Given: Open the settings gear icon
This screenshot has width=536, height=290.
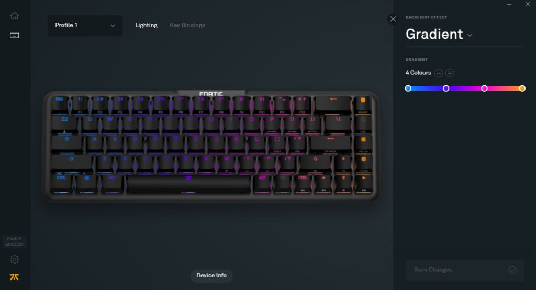Looking at the screenshot, I should pos(14,260).
